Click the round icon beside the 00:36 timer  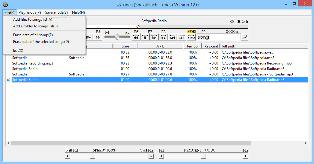pyautogui.click(x=232, y=21)
